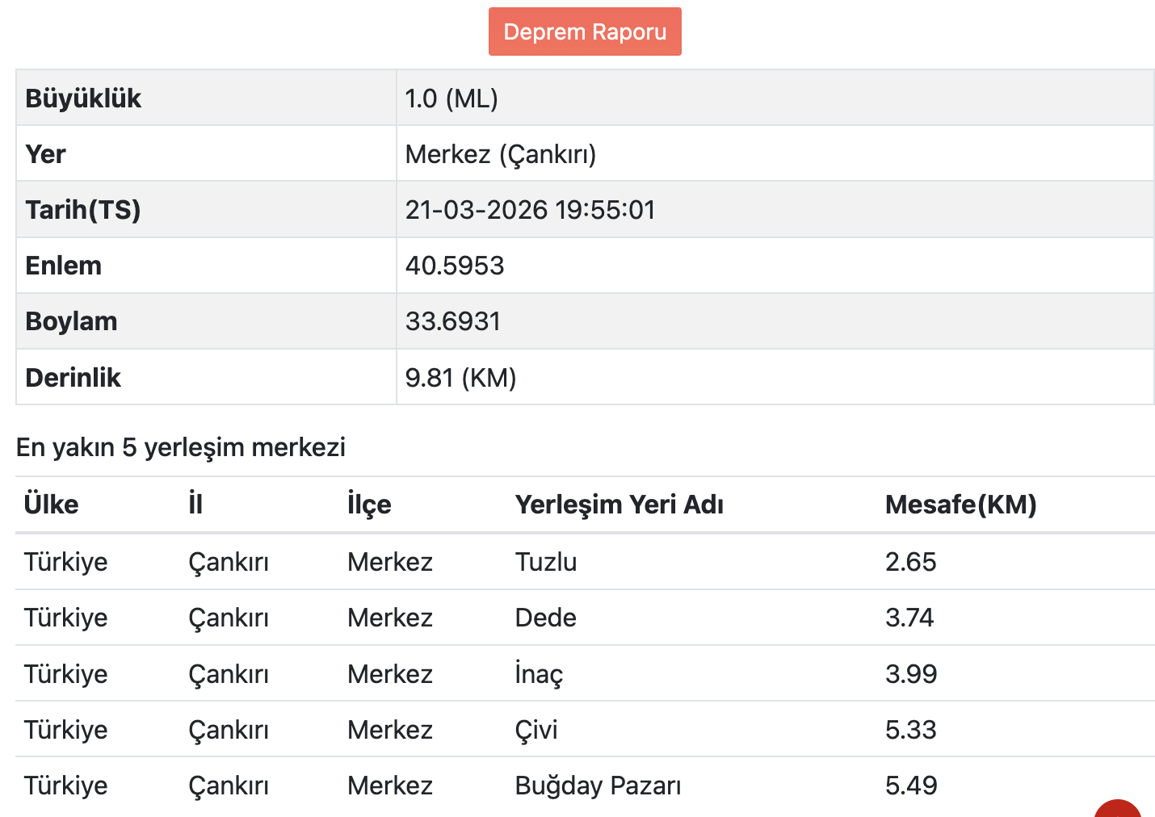The width and height of the screenshot is (1155, 817).
Task: Click the Merkez (Çankırı) location value
Action: 501,154
